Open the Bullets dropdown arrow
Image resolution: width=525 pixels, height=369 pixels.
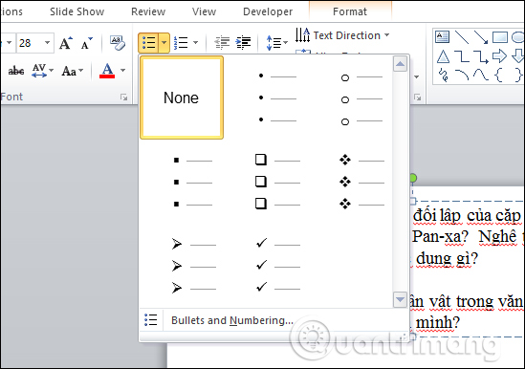pyautogui.click(x=164, y=43)
